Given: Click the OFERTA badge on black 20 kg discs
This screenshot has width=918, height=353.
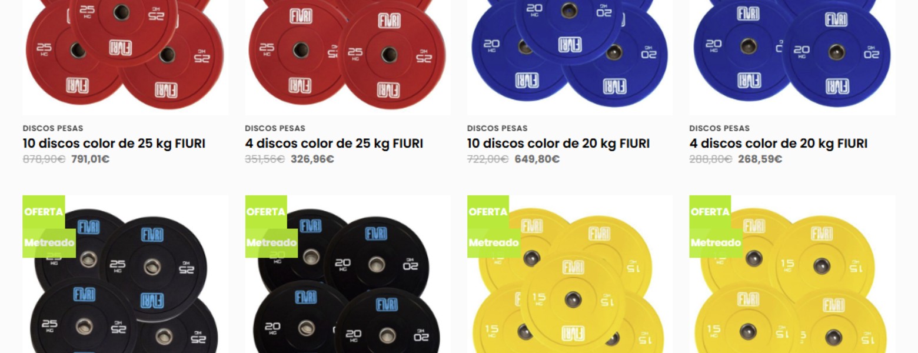Looking at the screenshot, I should [266, 212].
